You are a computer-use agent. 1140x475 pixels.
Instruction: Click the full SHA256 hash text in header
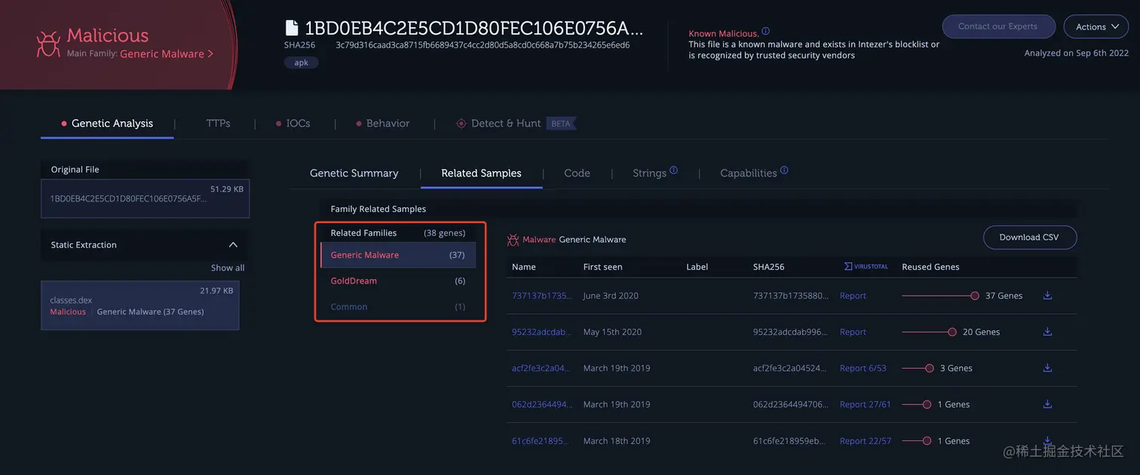[483, 45]
